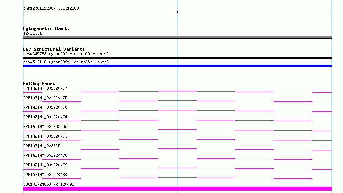Open the LOC102724663|NR_120491 gene label
This screenshot has width=343, height=193.
[49, 184]
